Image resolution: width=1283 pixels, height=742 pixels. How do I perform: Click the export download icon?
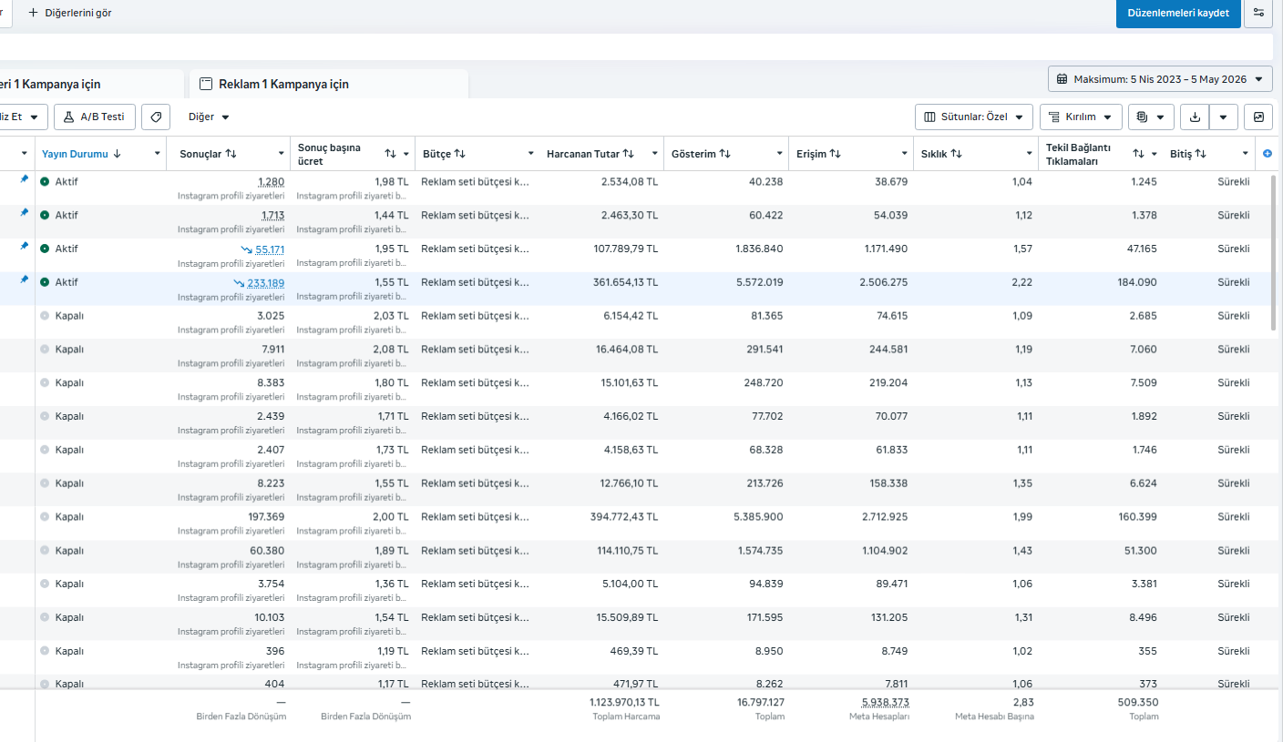tap(1195, 117)
